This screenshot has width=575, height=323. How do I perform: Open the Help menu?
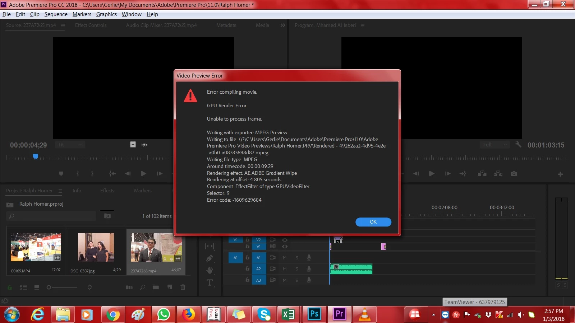pyautogui.click(x=152, y=14)
